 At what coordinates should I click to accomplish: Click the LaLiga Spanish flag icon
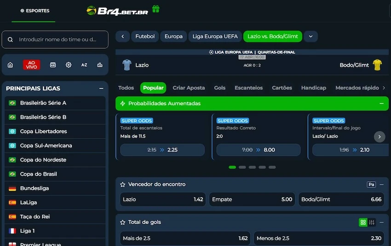point(12,203)
